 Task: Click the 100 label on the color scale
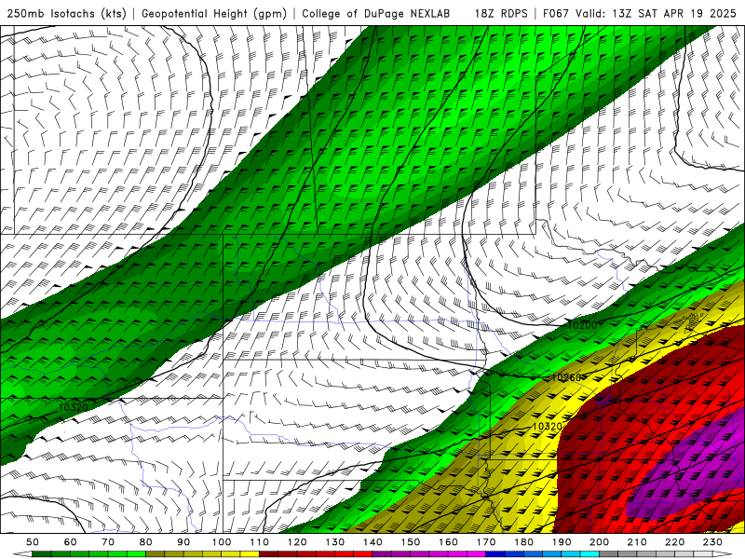[x=222, y=542]
